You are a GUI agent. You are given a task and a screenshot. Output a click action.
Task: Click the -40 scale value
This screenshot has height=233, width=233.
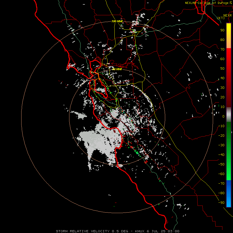221,155
